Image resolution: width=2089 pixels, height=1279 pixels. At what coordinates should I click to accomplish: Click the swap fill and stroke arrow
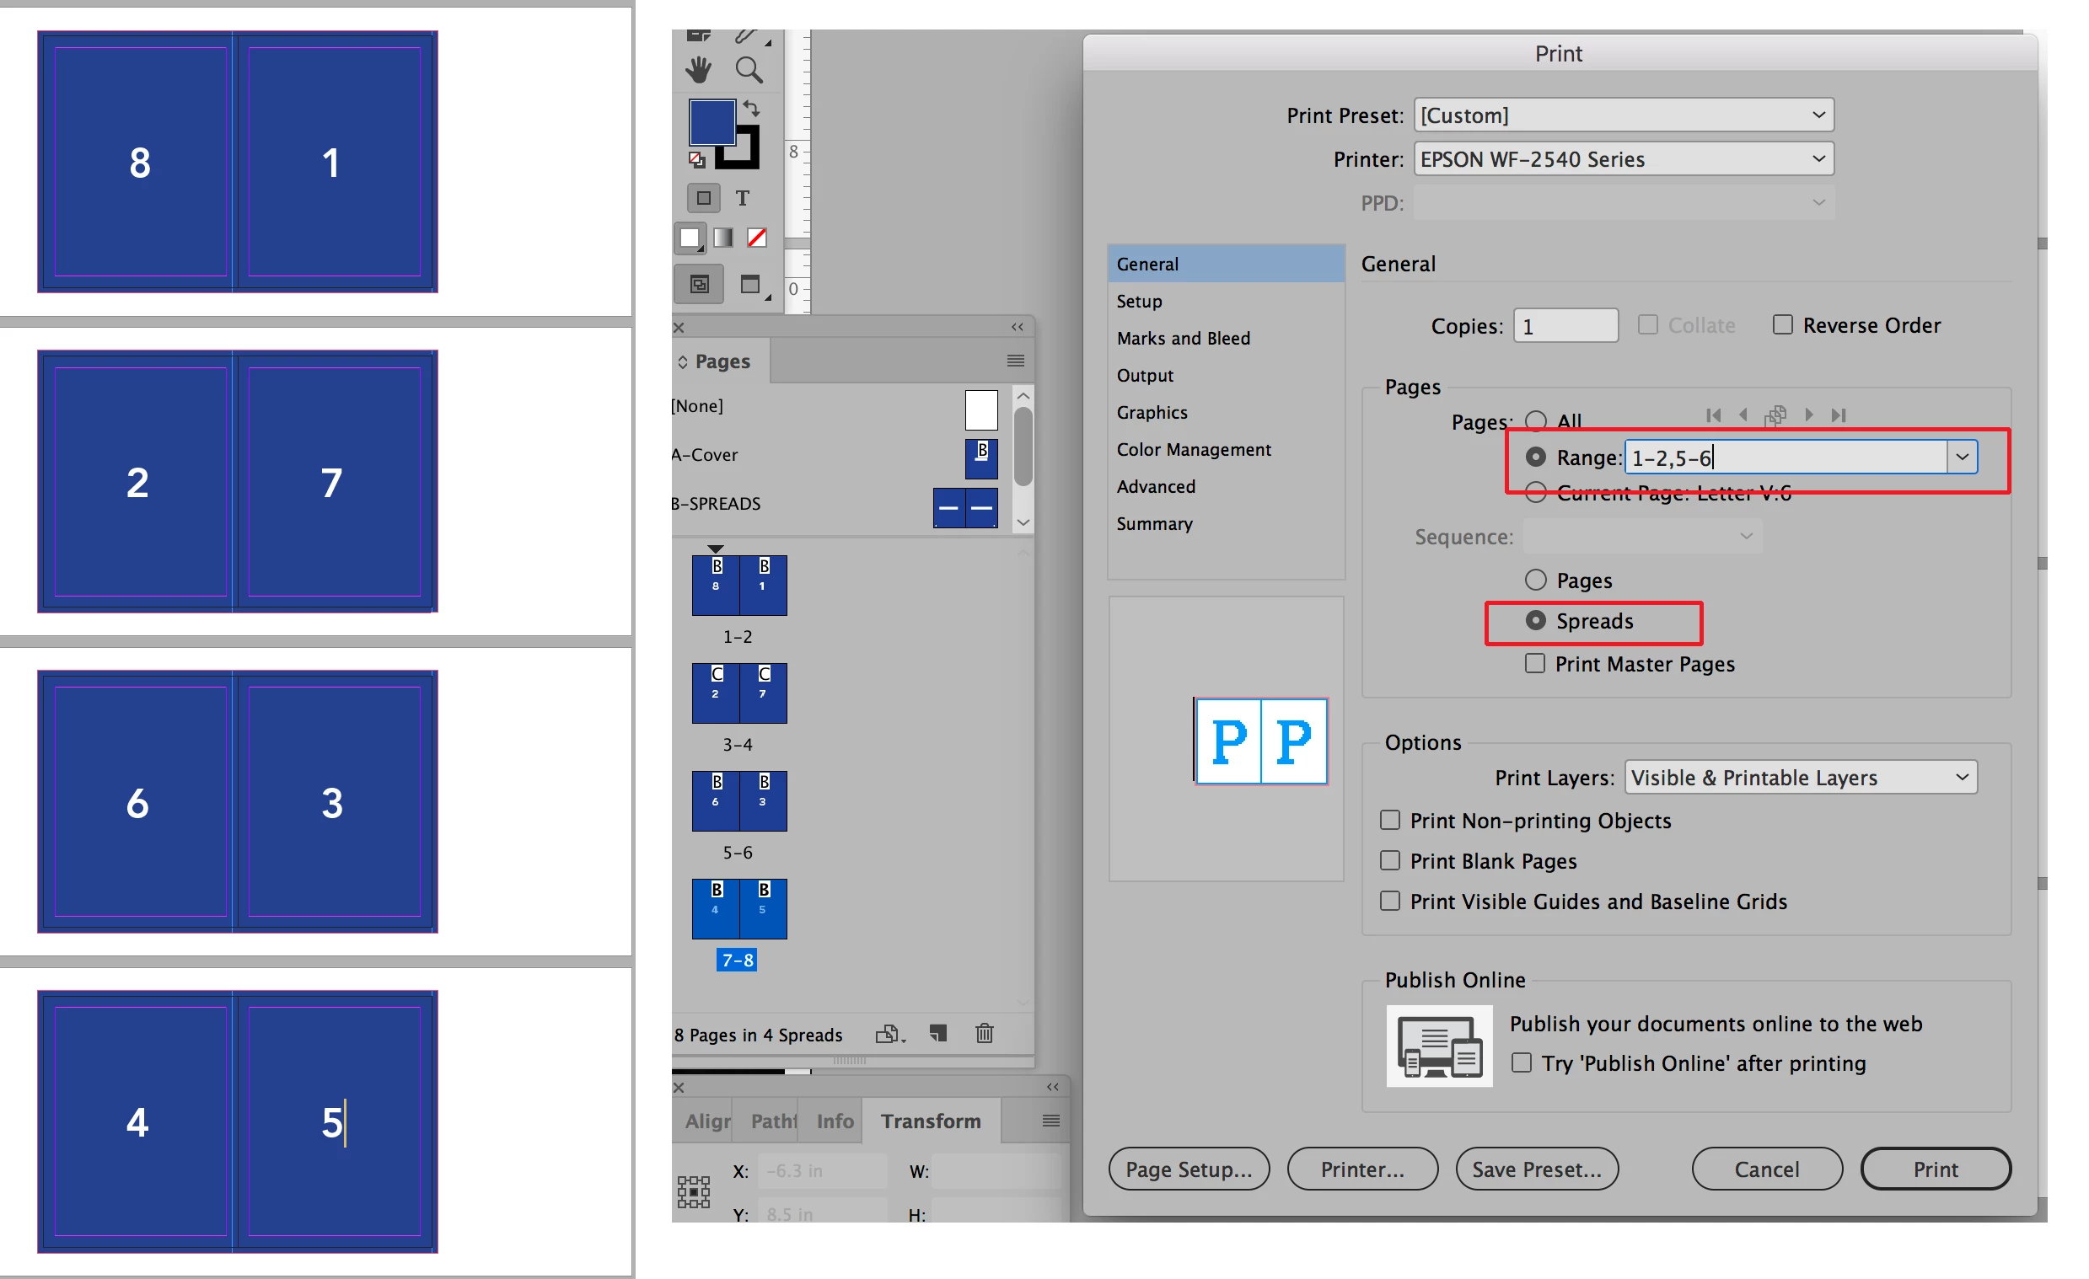(752, 108)
